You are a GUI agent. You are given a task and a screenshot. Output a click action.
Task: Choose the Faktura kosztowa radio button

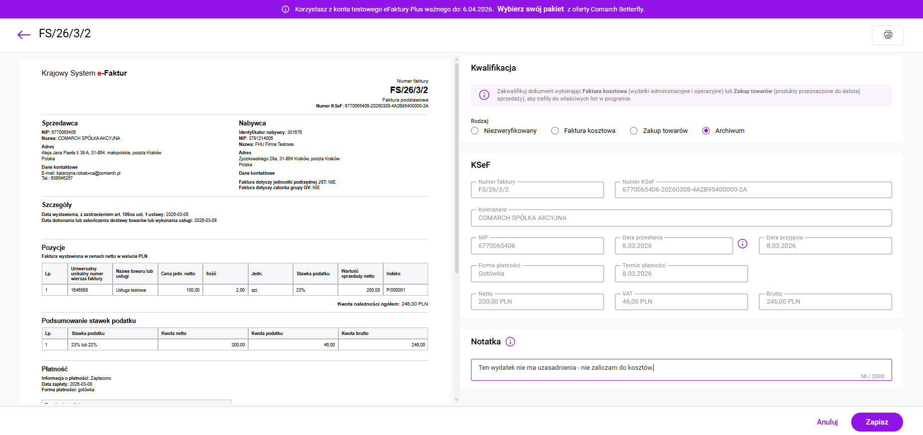click(555, 131)
